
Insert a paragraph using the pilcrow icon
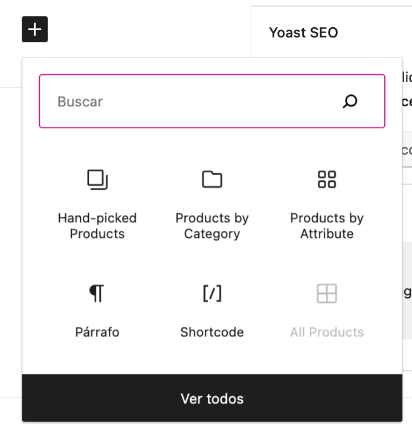[97, 294]
